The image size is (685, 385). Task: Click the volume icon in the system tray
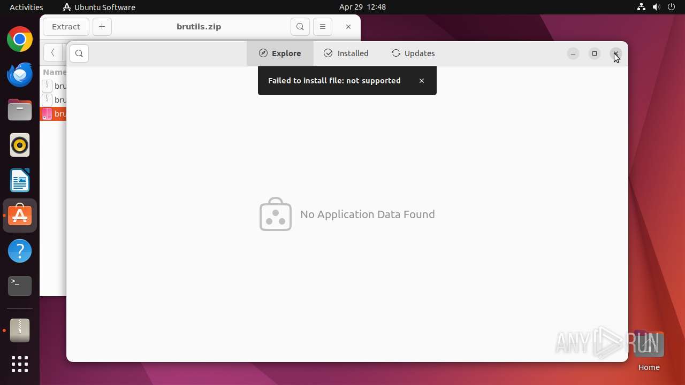coord(657,7)
